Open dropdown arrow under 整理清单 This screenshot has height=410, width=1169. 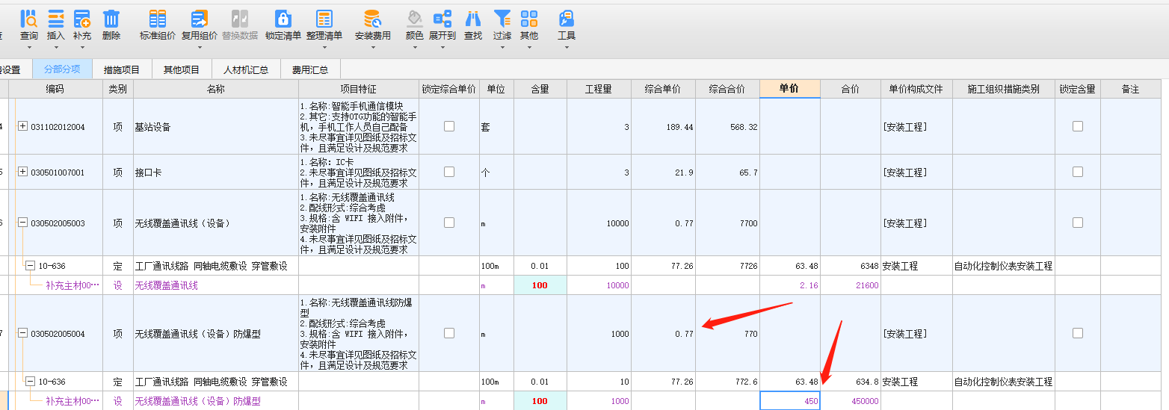click(x=324, y=47)
